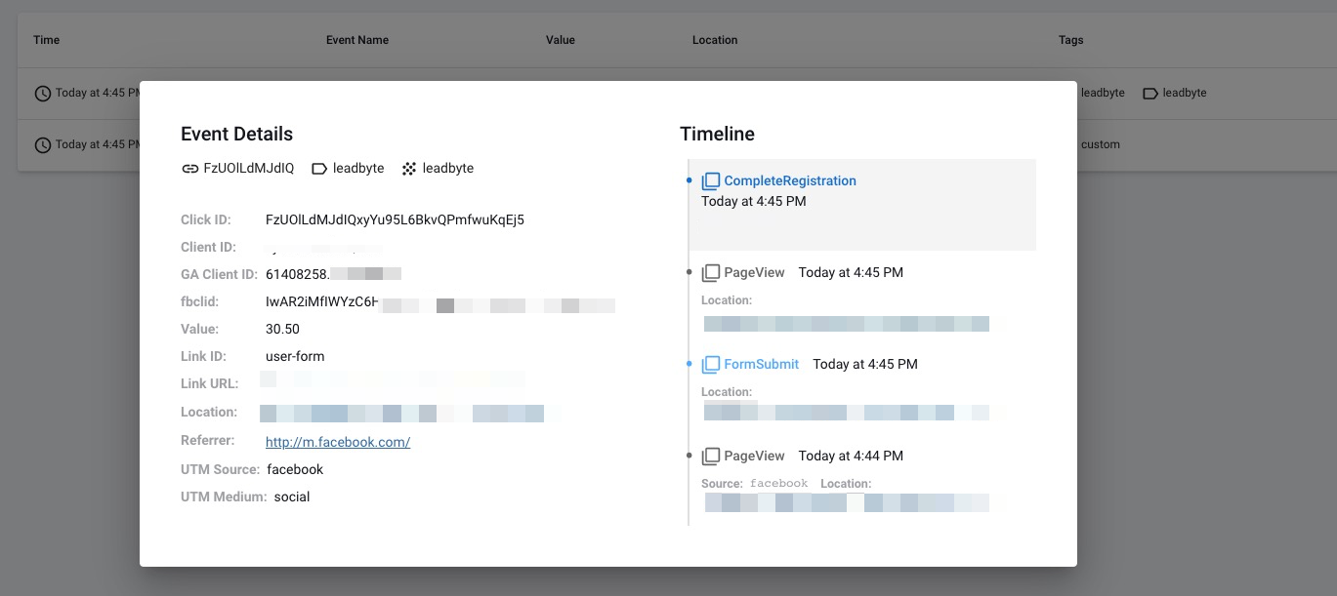Click the custom tag in second table row
Viewport: 1337px width, 596px height.
click(x=1101, y=145)
